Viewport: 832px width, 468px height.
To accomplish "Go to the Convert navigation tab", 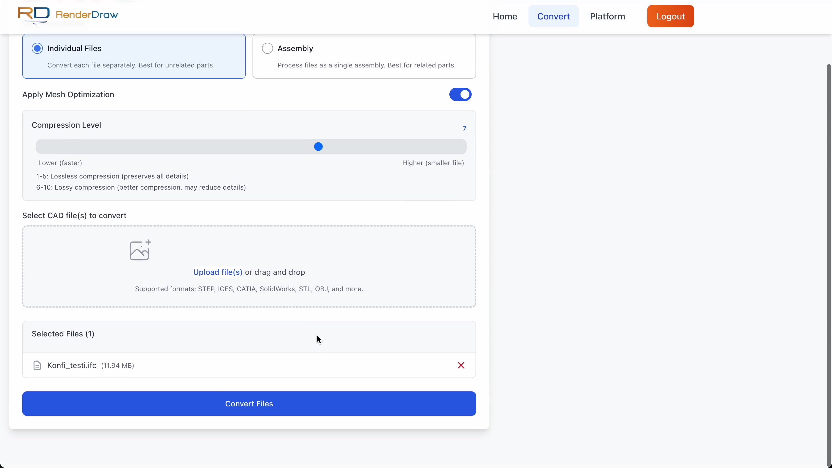I will (x=553, y=16).
